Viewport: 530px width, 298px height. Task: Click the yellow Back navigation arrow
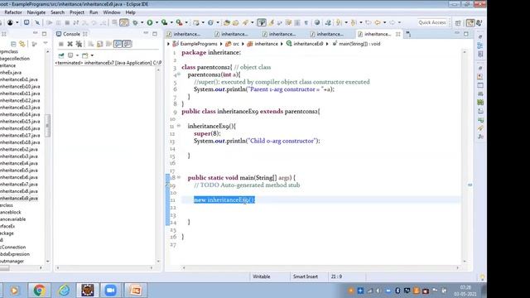click(378, 22)
